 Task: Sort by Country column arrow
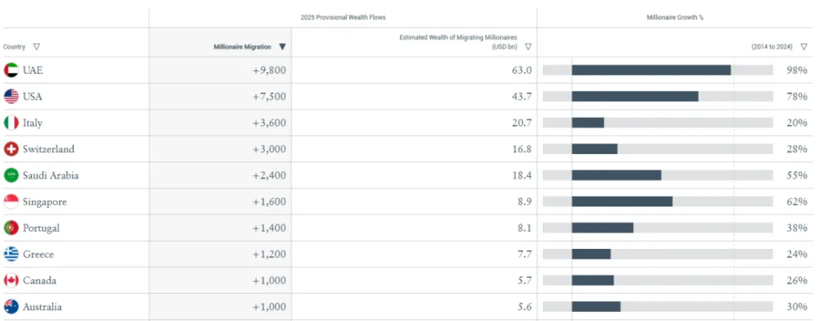tap(36, 47)
